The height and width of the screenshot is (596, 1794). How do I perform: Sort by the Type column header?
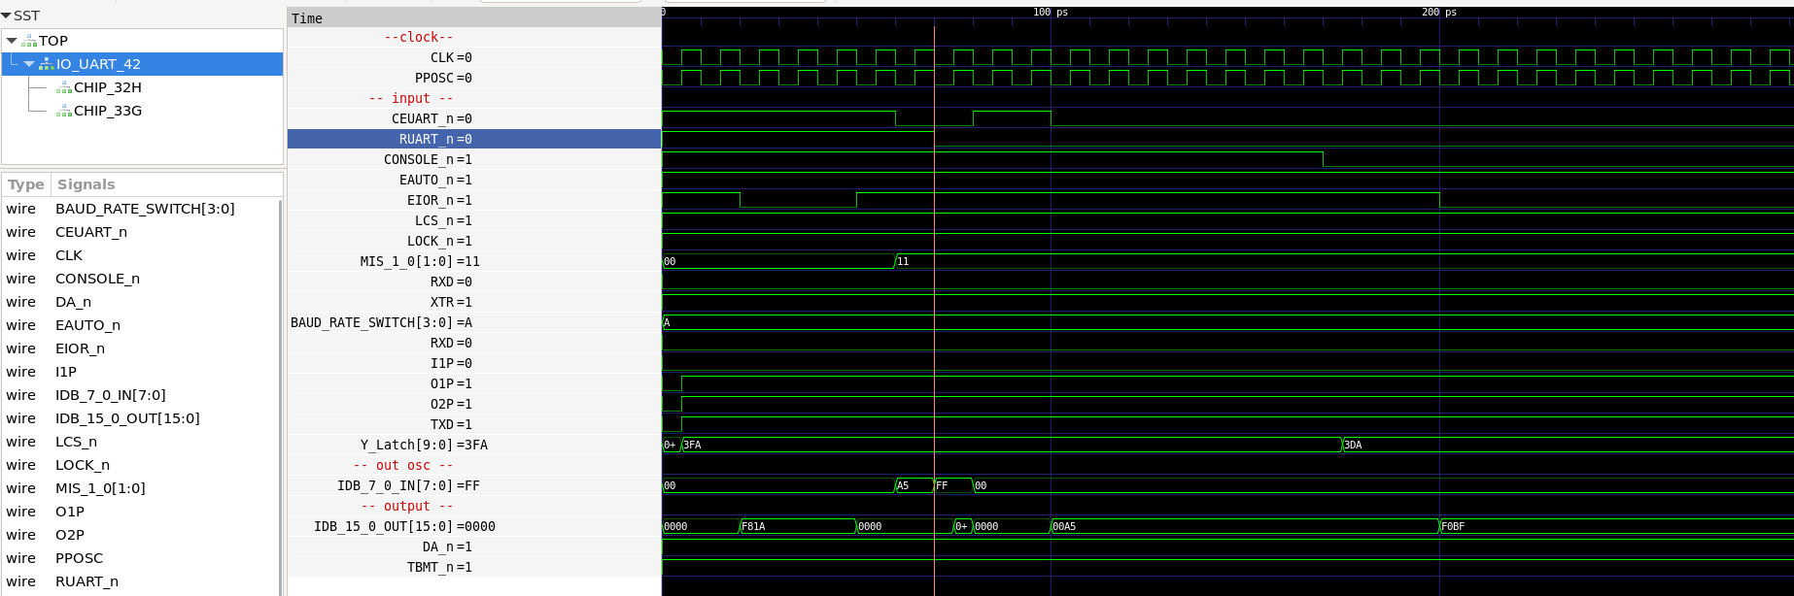[26, 184]
